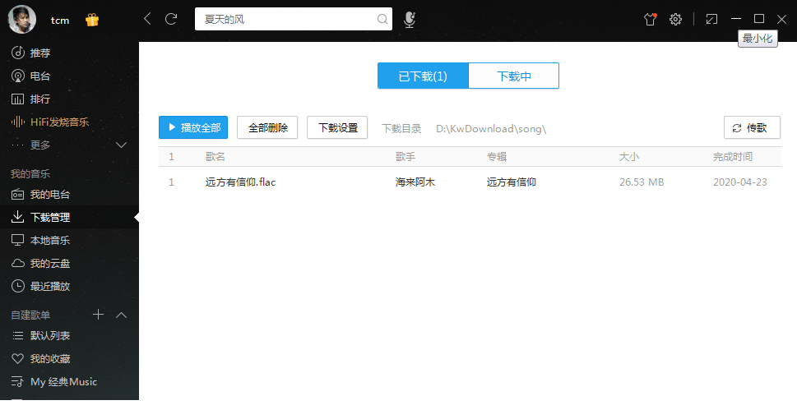
Task: Click artist 海来阿木
Action: [415, 182]
